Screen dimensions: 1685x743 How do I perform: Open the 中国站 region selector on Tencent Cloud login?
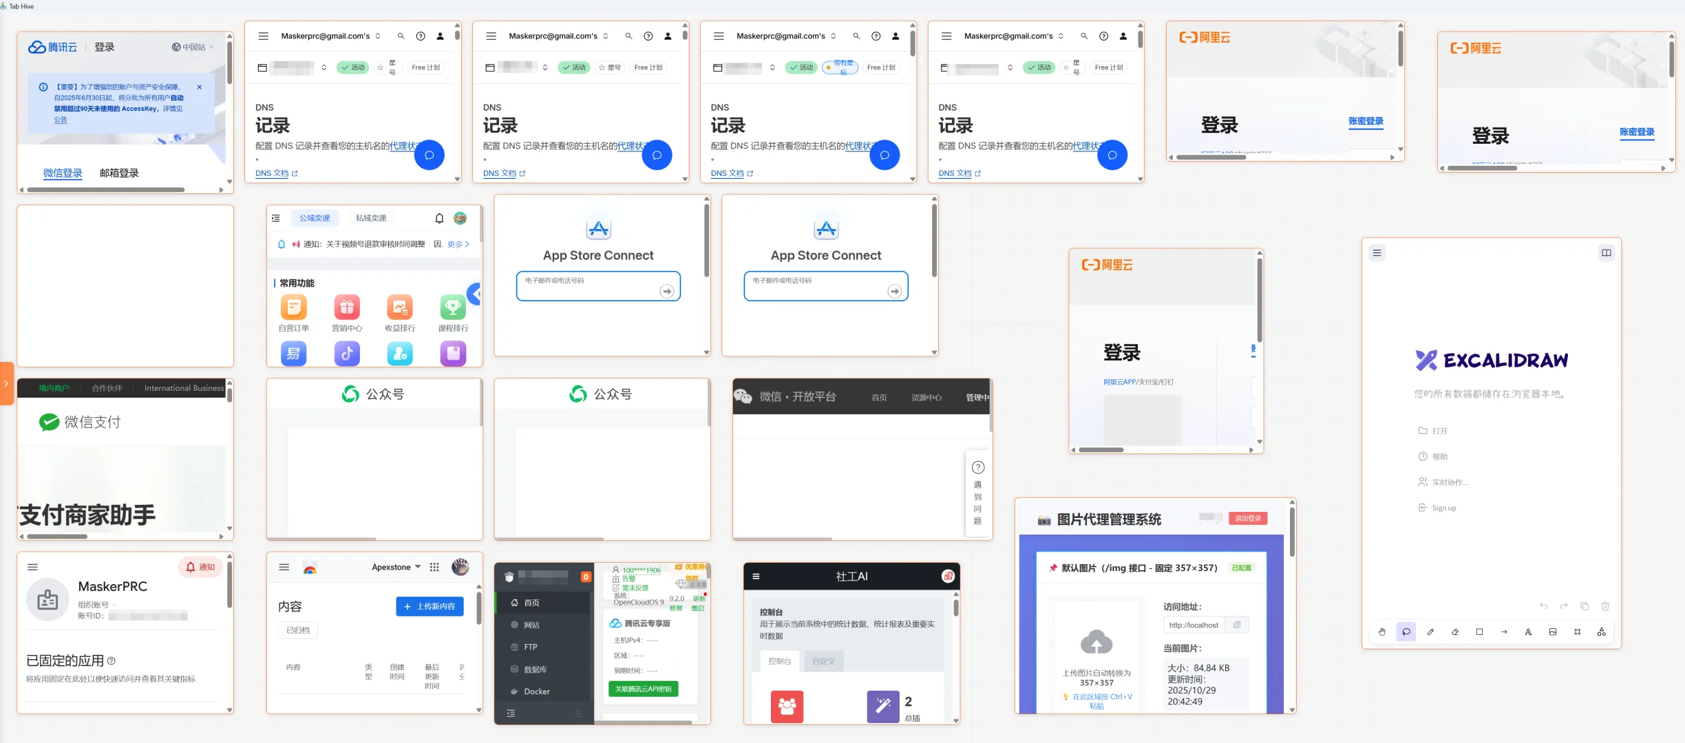194,47
